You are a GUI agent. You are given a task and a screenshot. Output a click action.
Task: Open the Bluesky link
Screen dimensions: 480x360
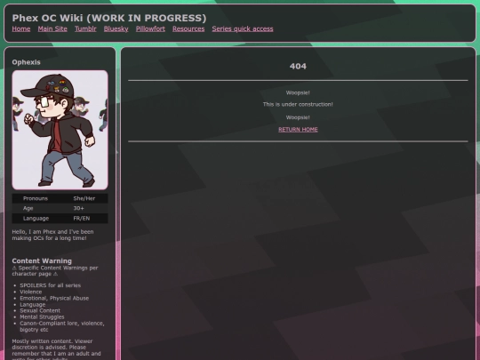tap(116, 28)
